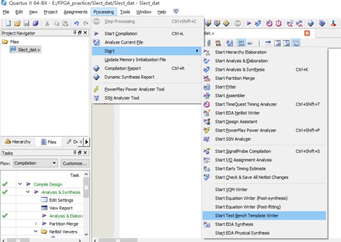Click the Save toolbar icon
This screenshot has width=341, height=242.
(x=27, y=23)
